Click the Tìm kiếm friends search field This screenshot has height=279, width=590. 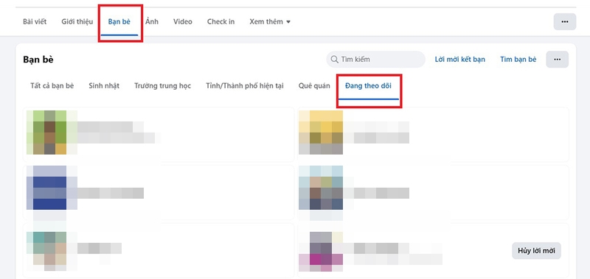[375, 60]
